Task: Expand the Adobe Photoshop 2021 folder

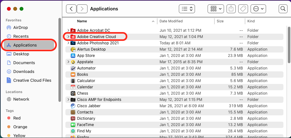Action: point(68,43)
